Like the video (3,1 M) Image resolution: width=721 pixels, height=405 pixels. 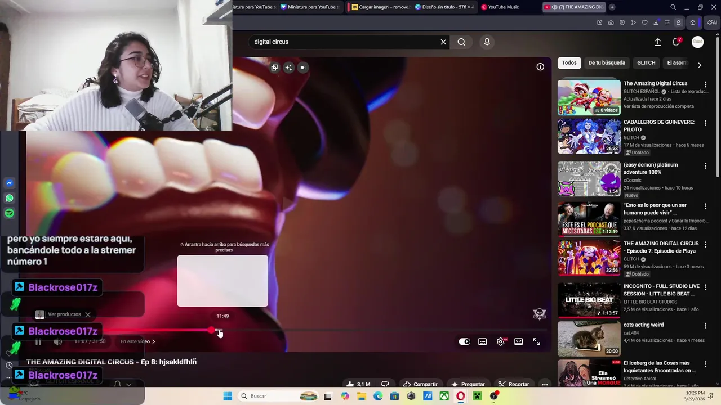tap(358, 385)
